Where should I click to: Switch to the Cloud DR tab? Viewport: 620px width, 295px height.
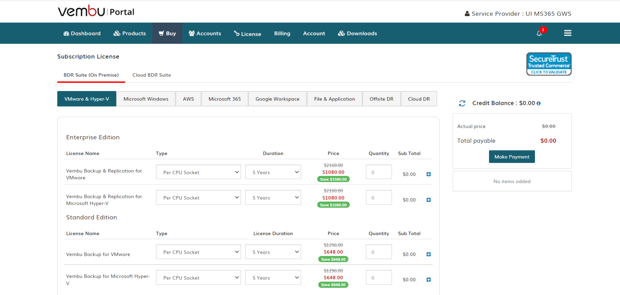(419, 99)
